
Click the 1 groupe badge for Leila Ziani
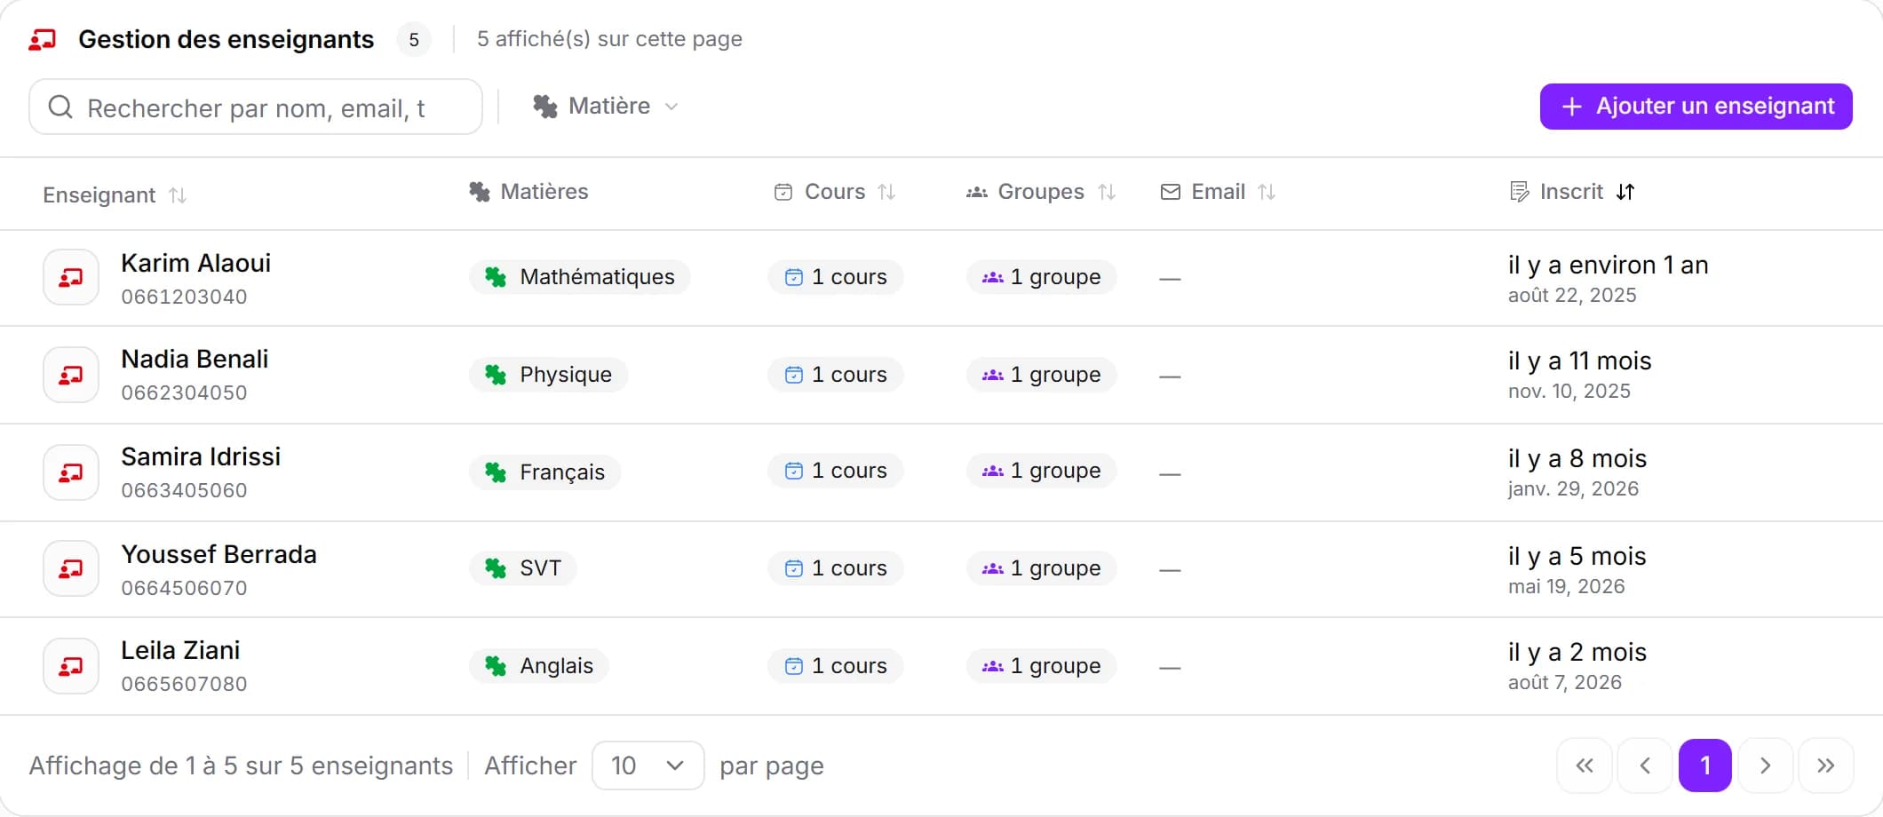(x=1042, y=666)
